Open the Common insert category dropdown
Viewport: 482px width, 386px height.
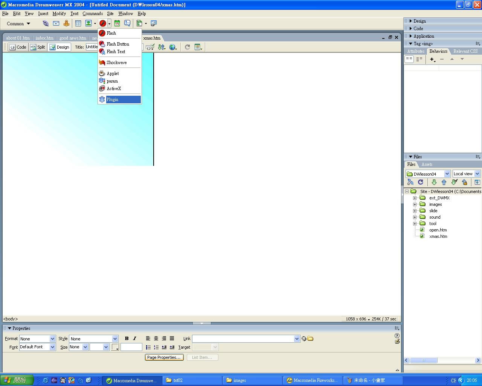(18, 24)
